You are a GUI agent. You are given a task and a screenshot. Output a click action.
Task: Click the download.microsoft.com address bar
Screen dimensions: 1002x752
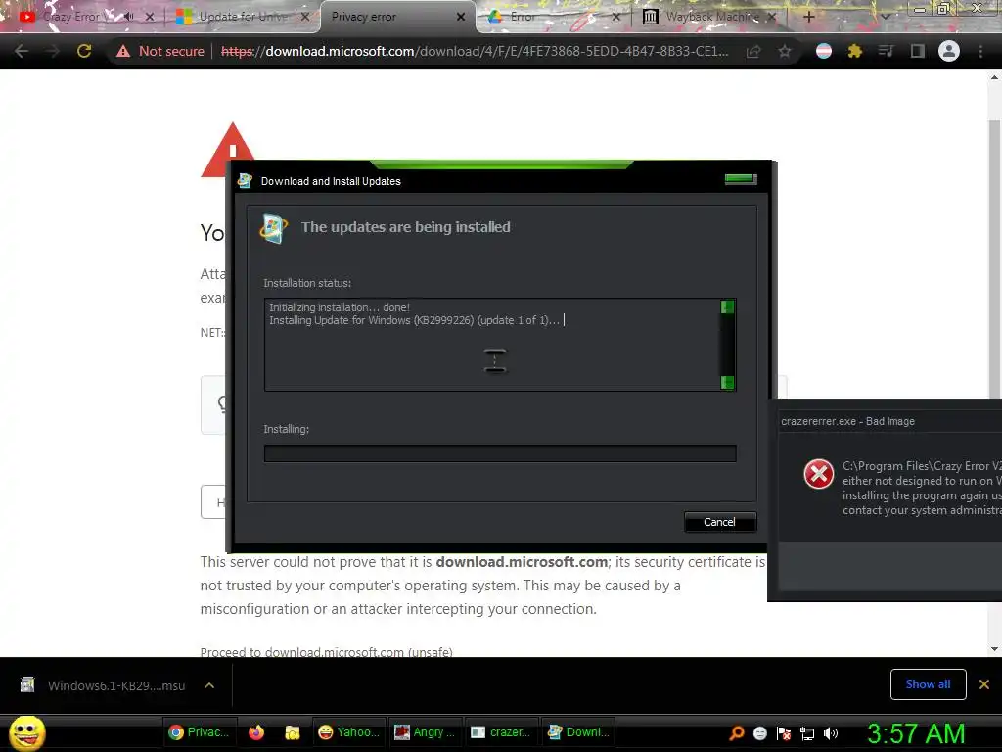(x=475, y=51)
